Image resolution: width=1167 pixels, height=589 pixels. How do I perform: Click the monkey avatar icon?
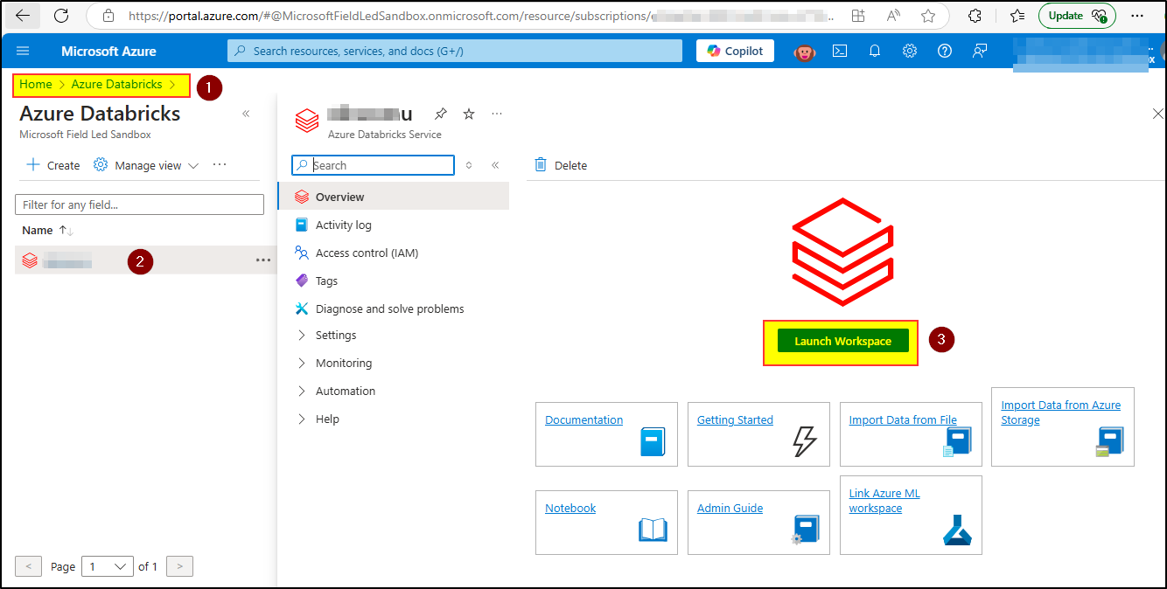coord(804,51)
